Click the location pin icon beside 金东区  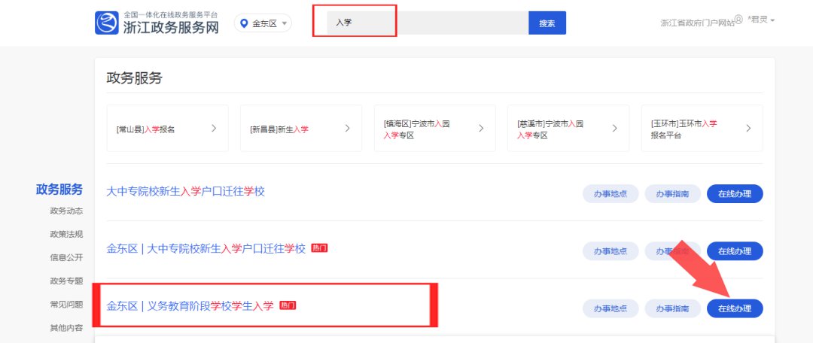244,23
